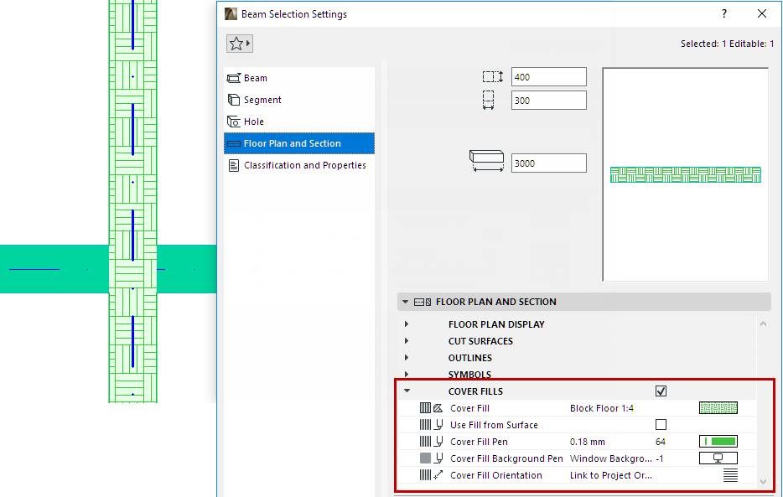Image resolution: width=783 pixels, height=497 pixels.
Task: Click the height field showing 400
Action: click(549, 77)
